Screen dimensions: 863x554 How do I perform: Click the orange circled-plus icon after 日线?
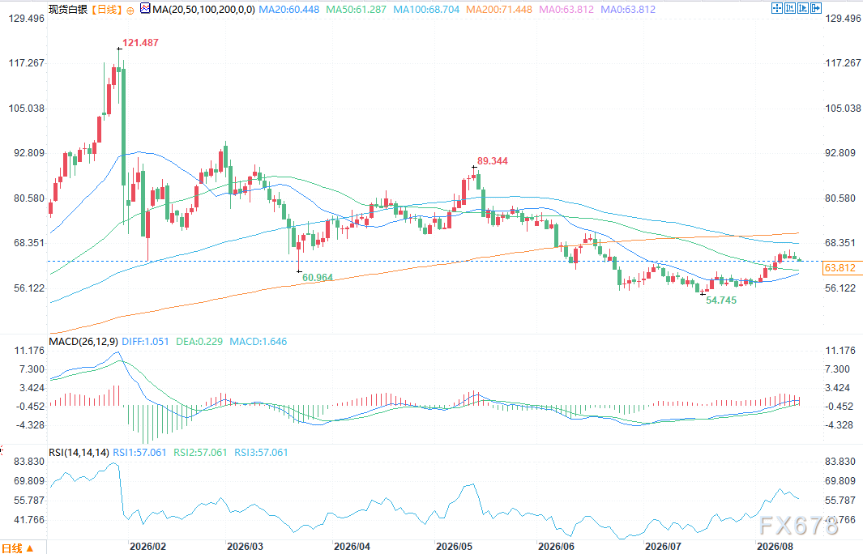(x=130, y=11)
